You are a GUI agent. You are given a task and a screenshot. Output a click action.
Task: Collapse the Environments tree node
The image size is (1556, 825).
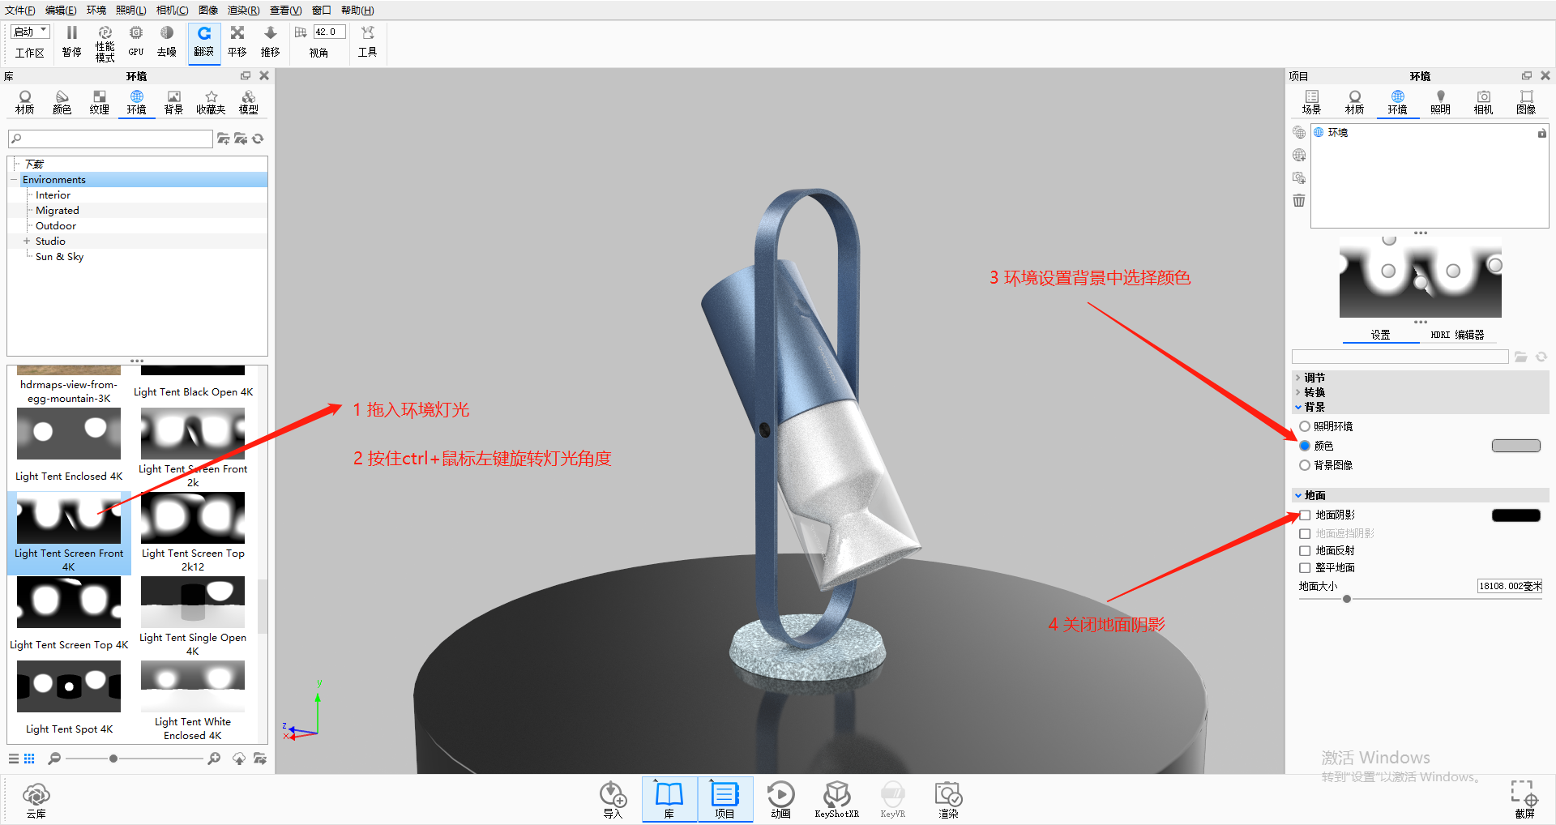click(14, 180)
